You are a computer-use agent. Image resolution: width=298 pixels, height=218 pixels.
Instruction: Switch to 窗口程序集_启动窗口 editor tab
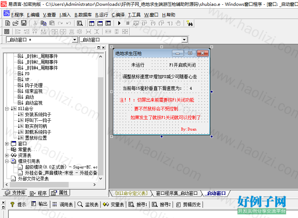(177, 193)
